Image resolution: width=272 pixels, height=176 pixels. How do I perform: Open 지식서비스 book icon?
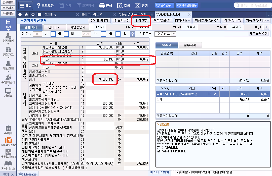tap(8, 165)
